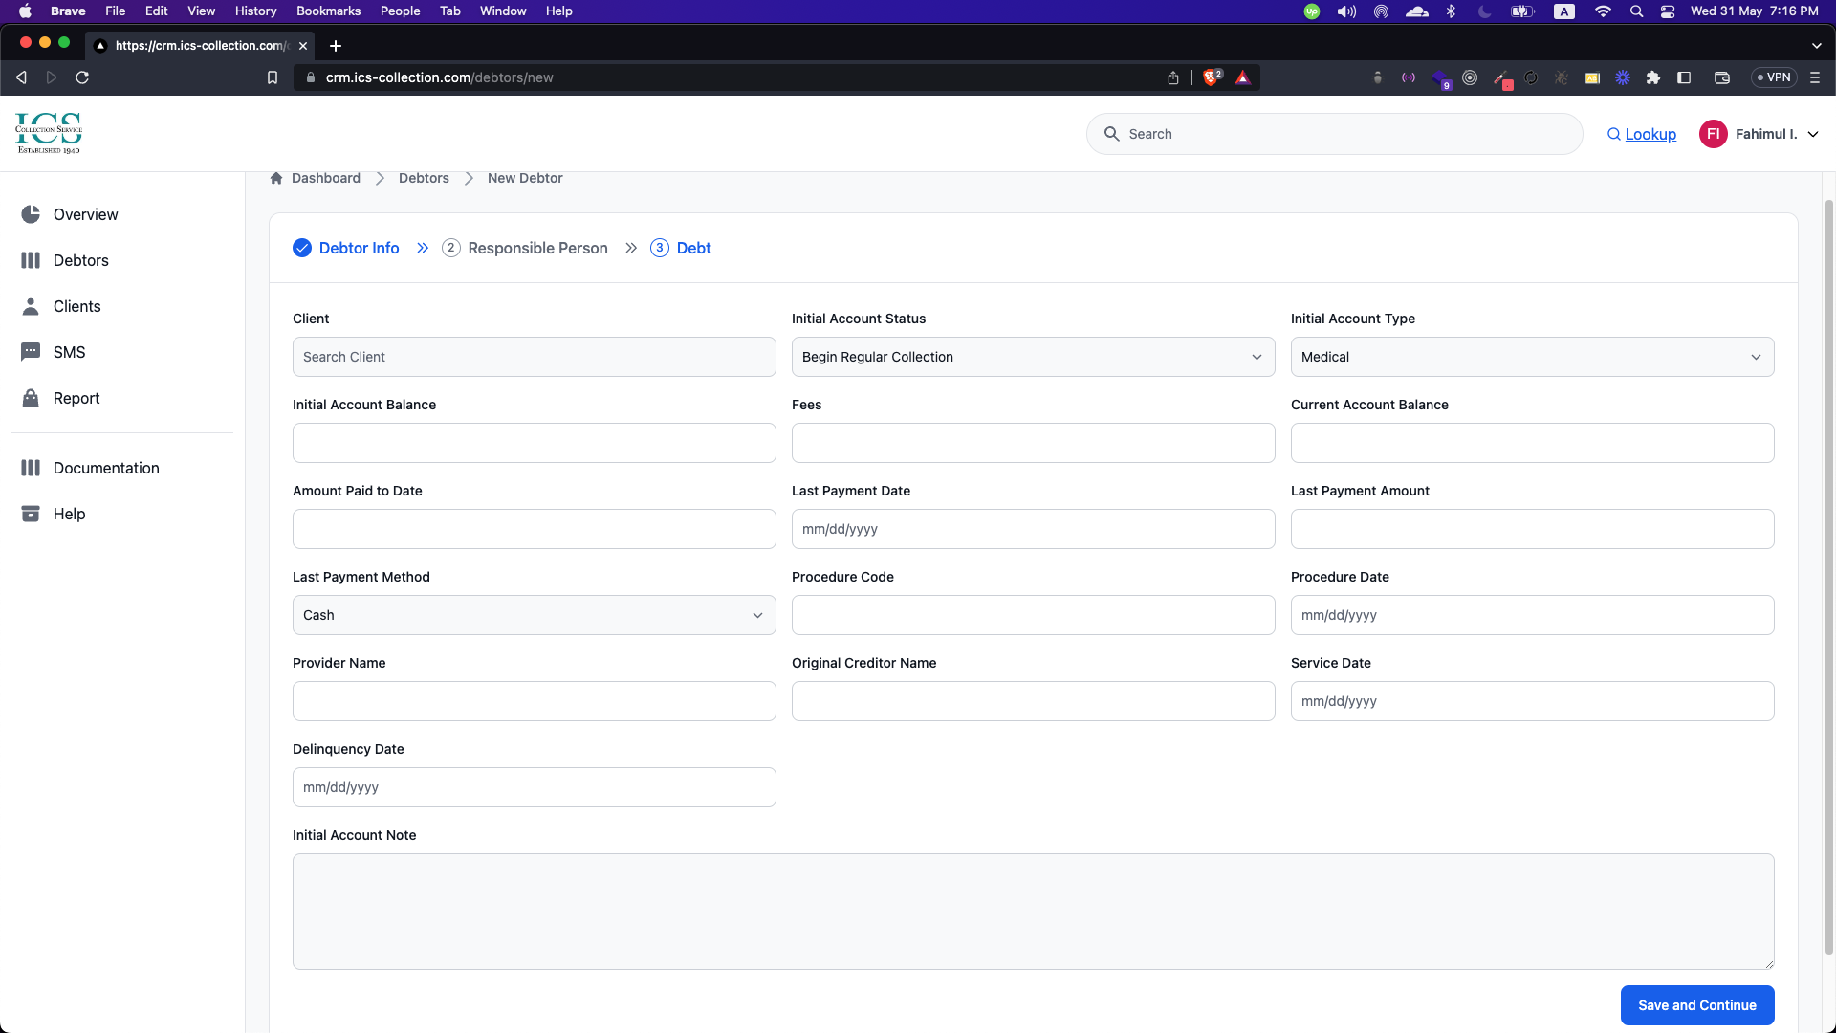1836x1033 pixels.
Task: Open the Lookup link
Action: 1650,134
